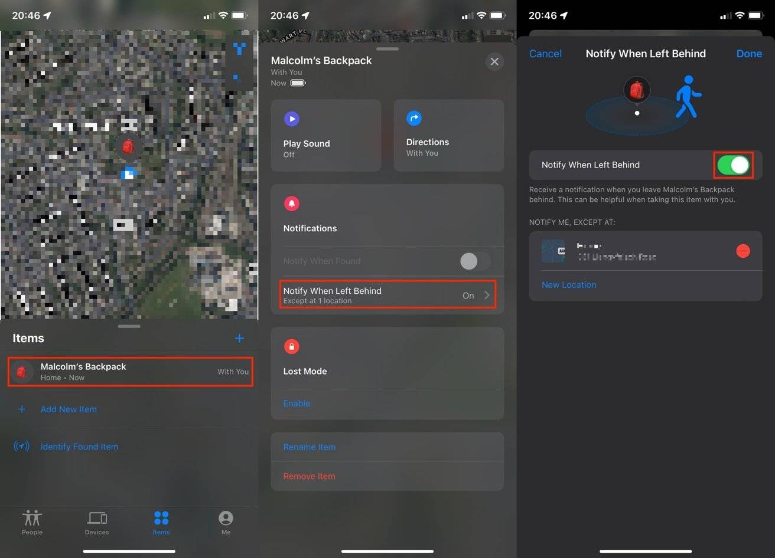Remove the excepted location with red minus
This screenshot has width=775, height=558.
[x=743, y=251]
